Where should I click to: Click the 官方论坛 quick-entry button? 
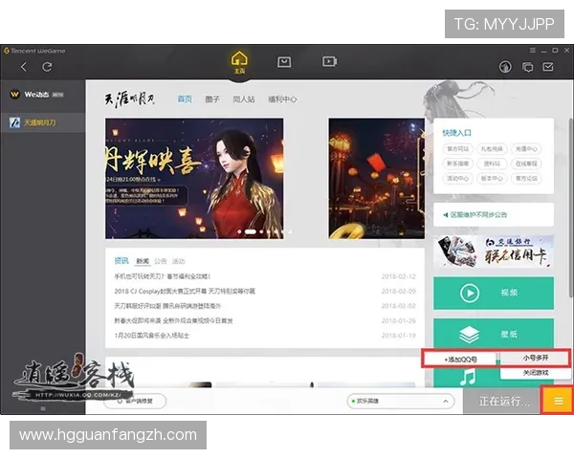coord(526,178)
